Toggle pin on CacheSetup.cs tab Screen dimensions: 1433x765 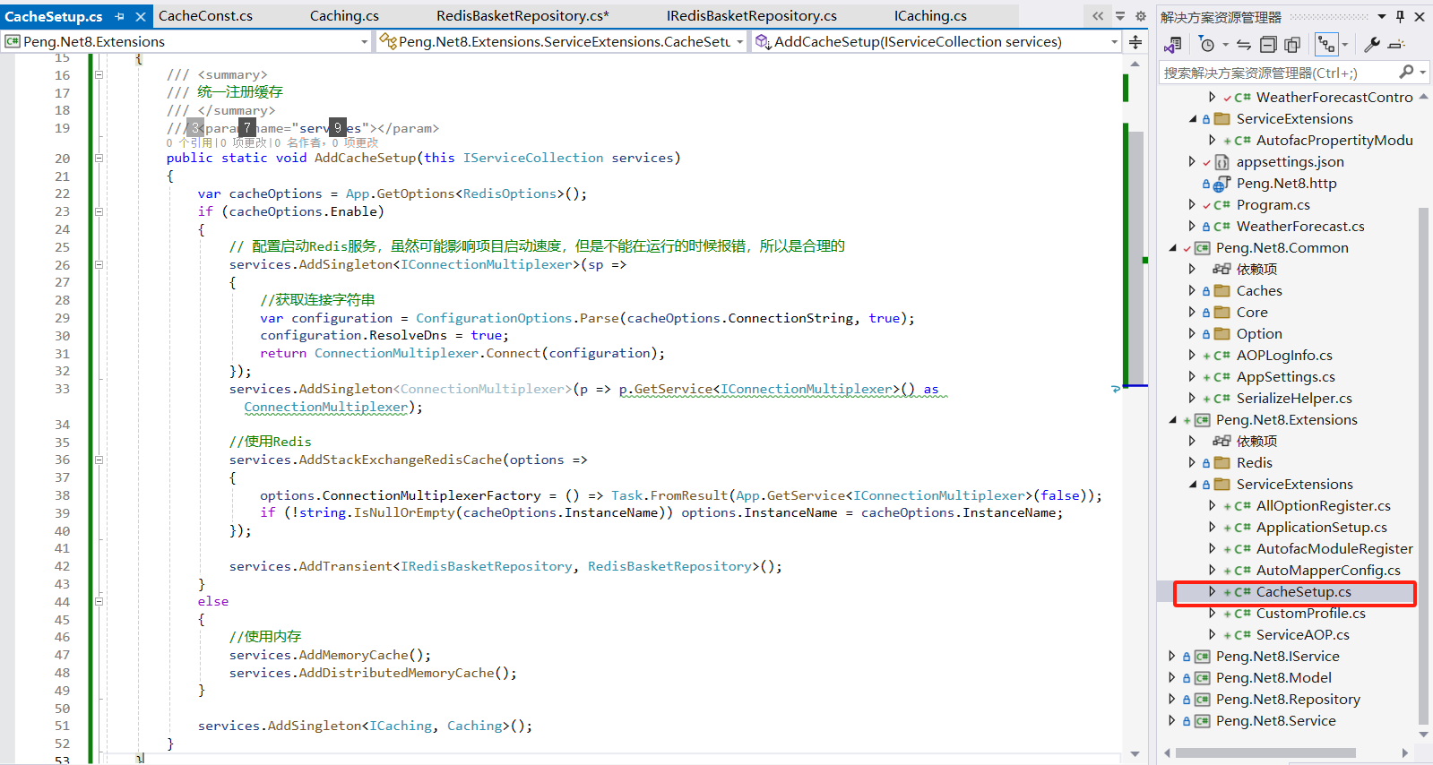click(119, 16)
